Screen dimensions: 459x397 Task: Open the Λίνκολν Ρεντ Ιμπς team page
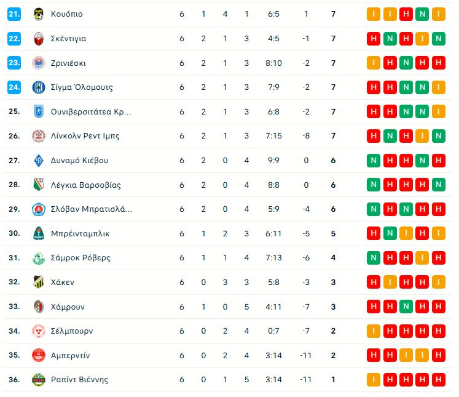point(85,136)
